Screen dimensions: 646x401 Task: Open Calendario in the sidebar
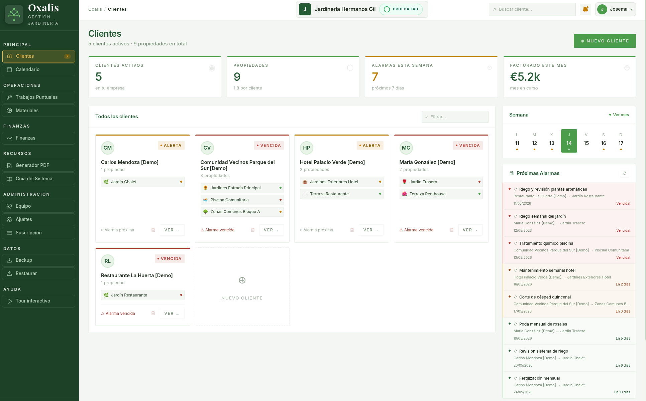pos(38,69)
